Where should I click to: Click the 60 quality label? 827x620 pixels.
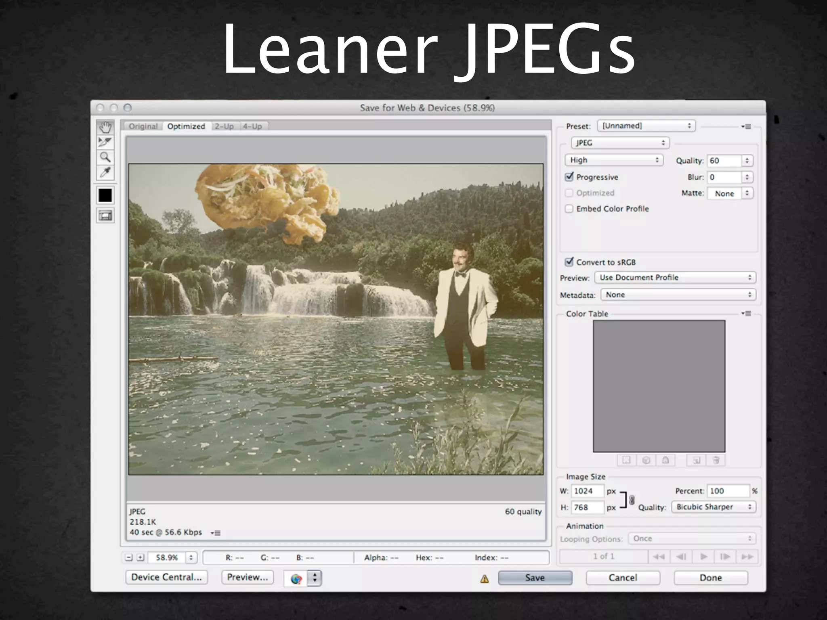pyautogui.click(x=523, y=512)
